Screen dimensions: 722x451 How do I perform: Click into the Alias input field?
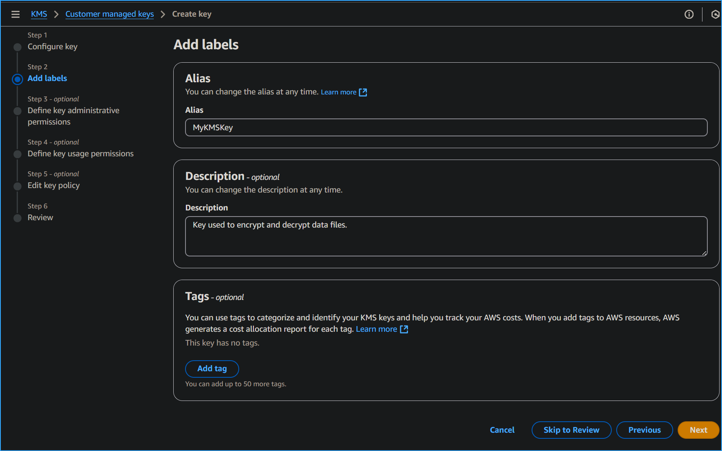point(446,127)
